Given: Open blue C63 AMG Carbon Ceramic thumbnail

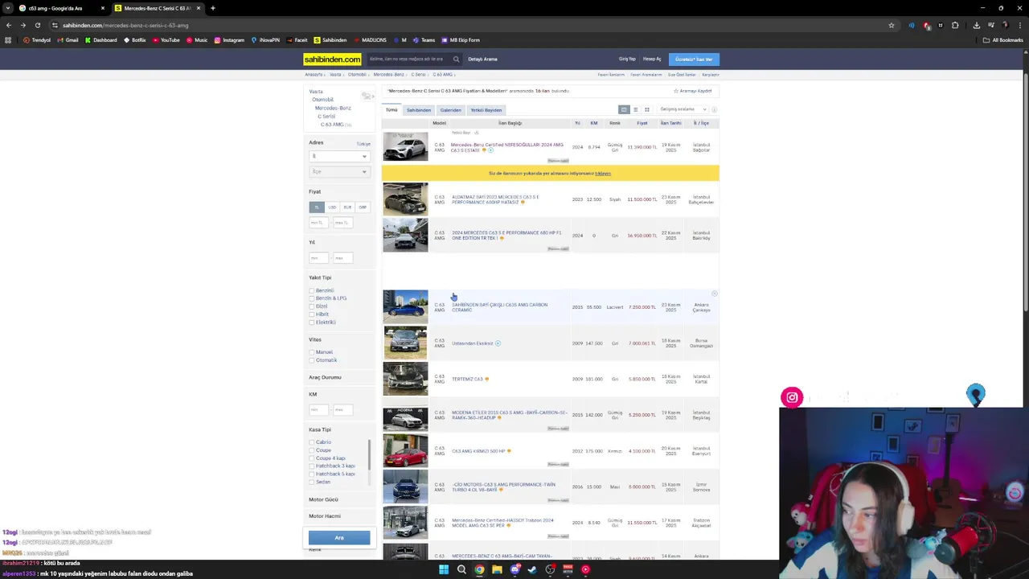Looking at the screenshot, I should click(405, 306).
